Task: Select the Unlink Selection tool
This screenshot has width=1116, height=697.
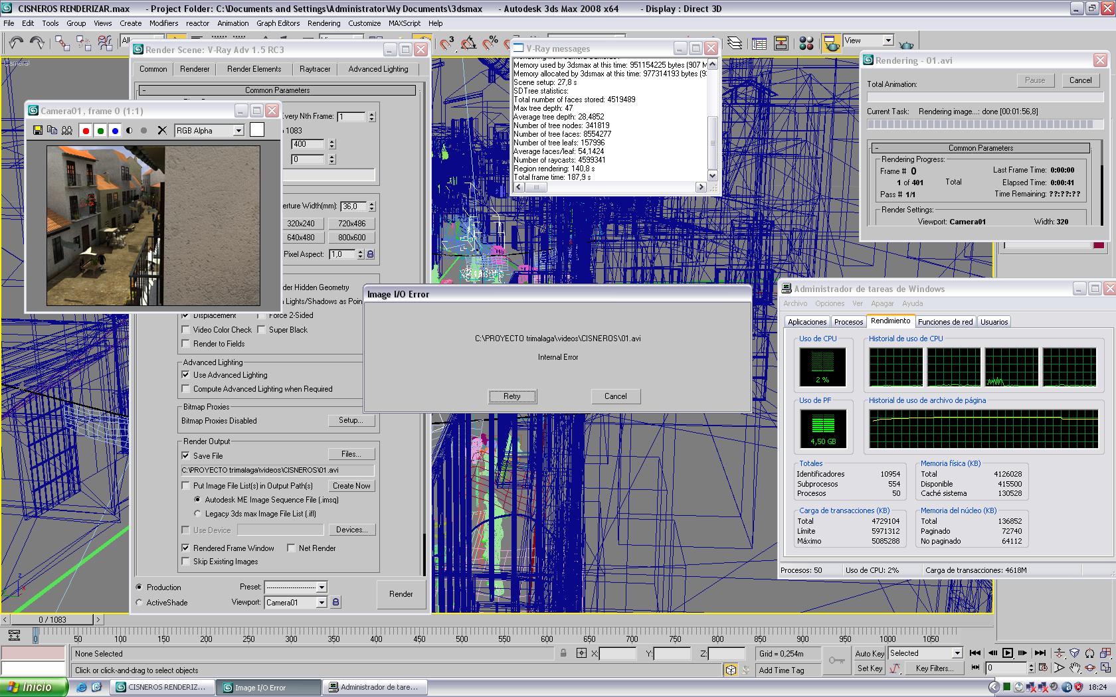Action: pyautogui.click(x=84, y=43)
